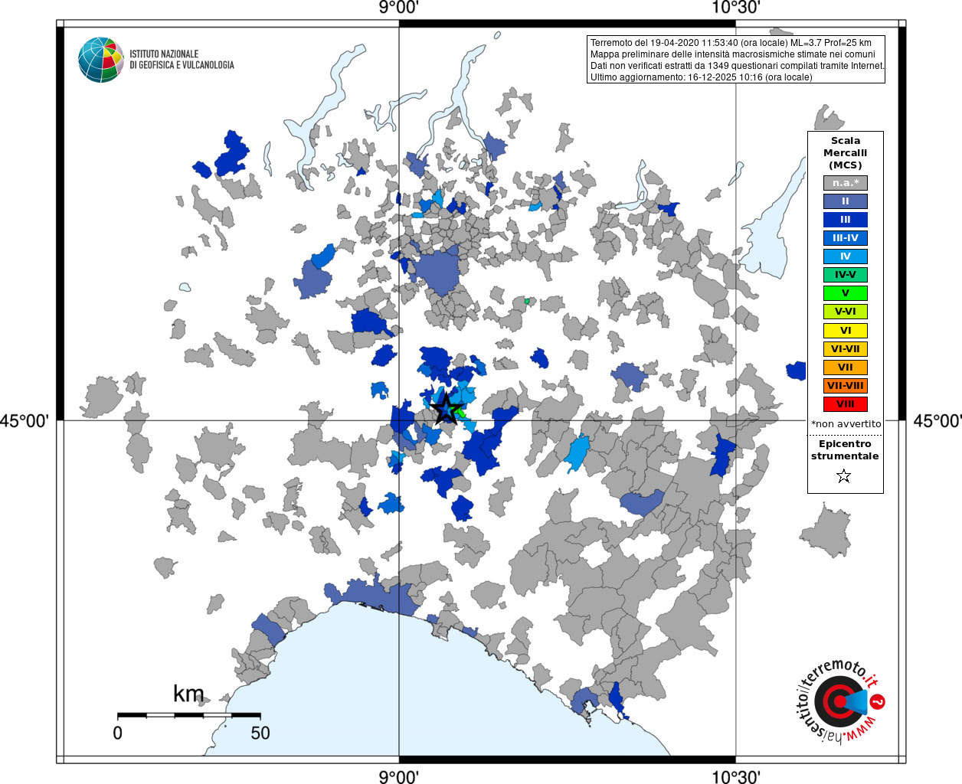962x784 pixels.
Task: Click the earthquake info text box
Action: (x=736, y=60)
